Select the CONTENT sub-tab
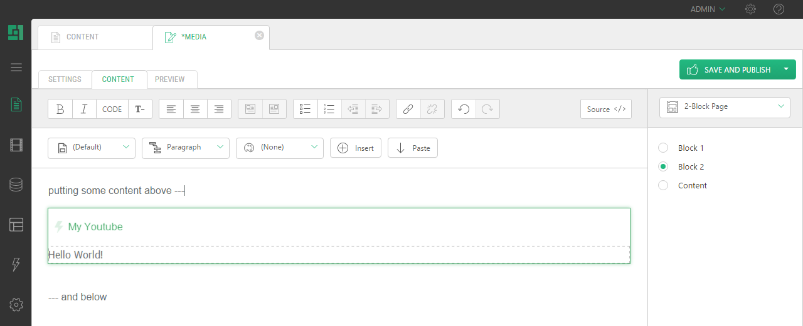 tap(119, 79)
